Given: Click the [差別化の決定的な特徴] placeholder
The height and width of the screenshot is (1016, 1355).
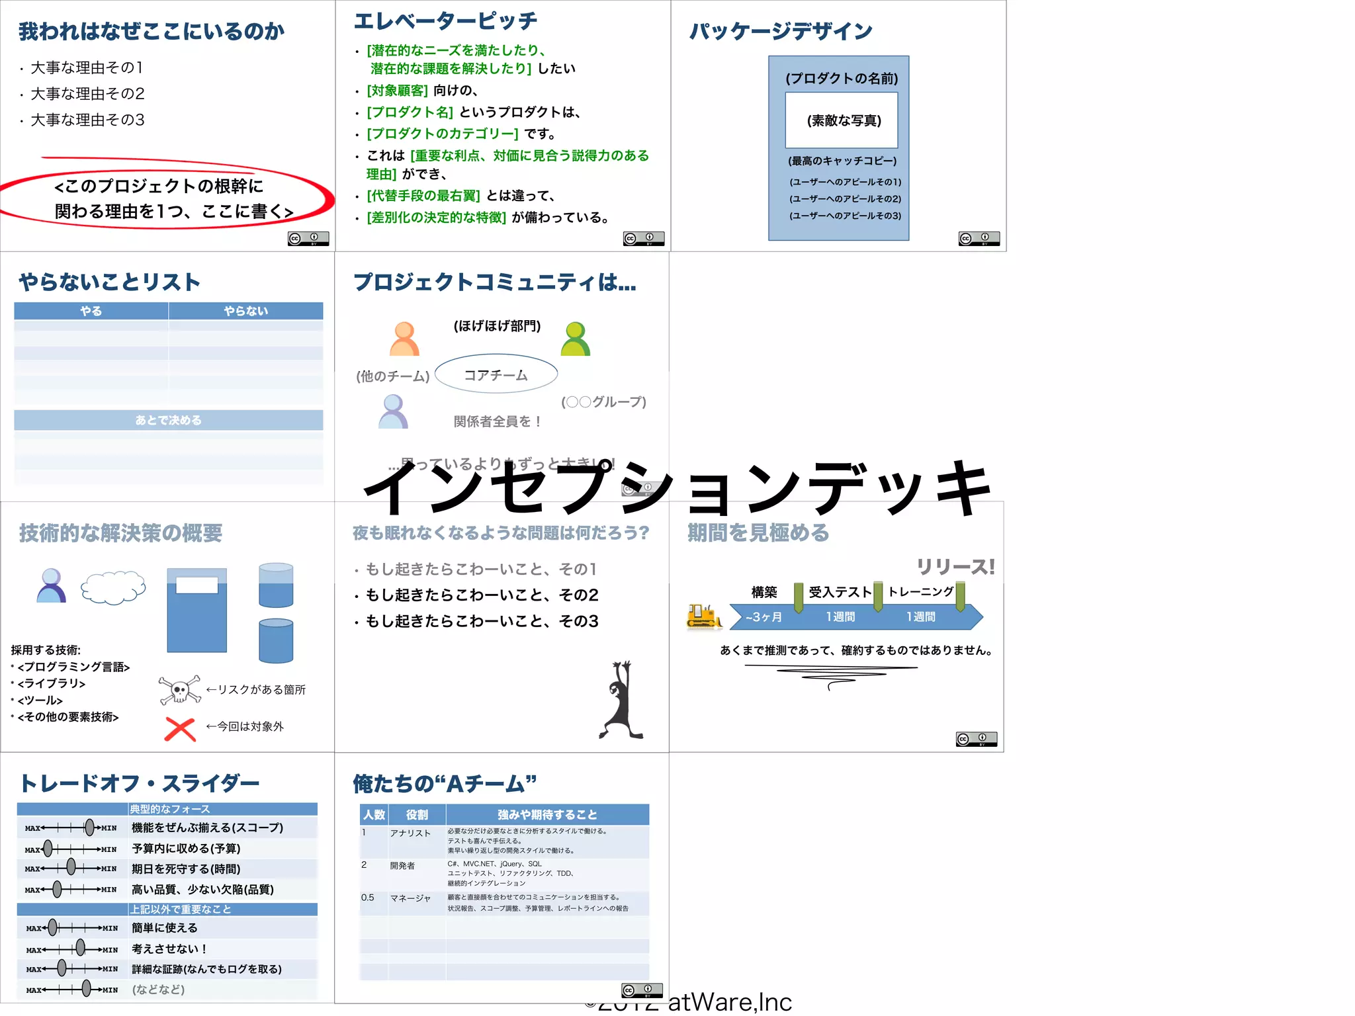Looking at the screenshot, I should [x=437, y=217].
